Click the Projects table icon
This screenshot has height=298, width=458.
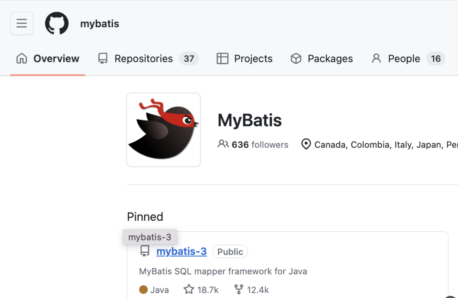pos(222,58)
